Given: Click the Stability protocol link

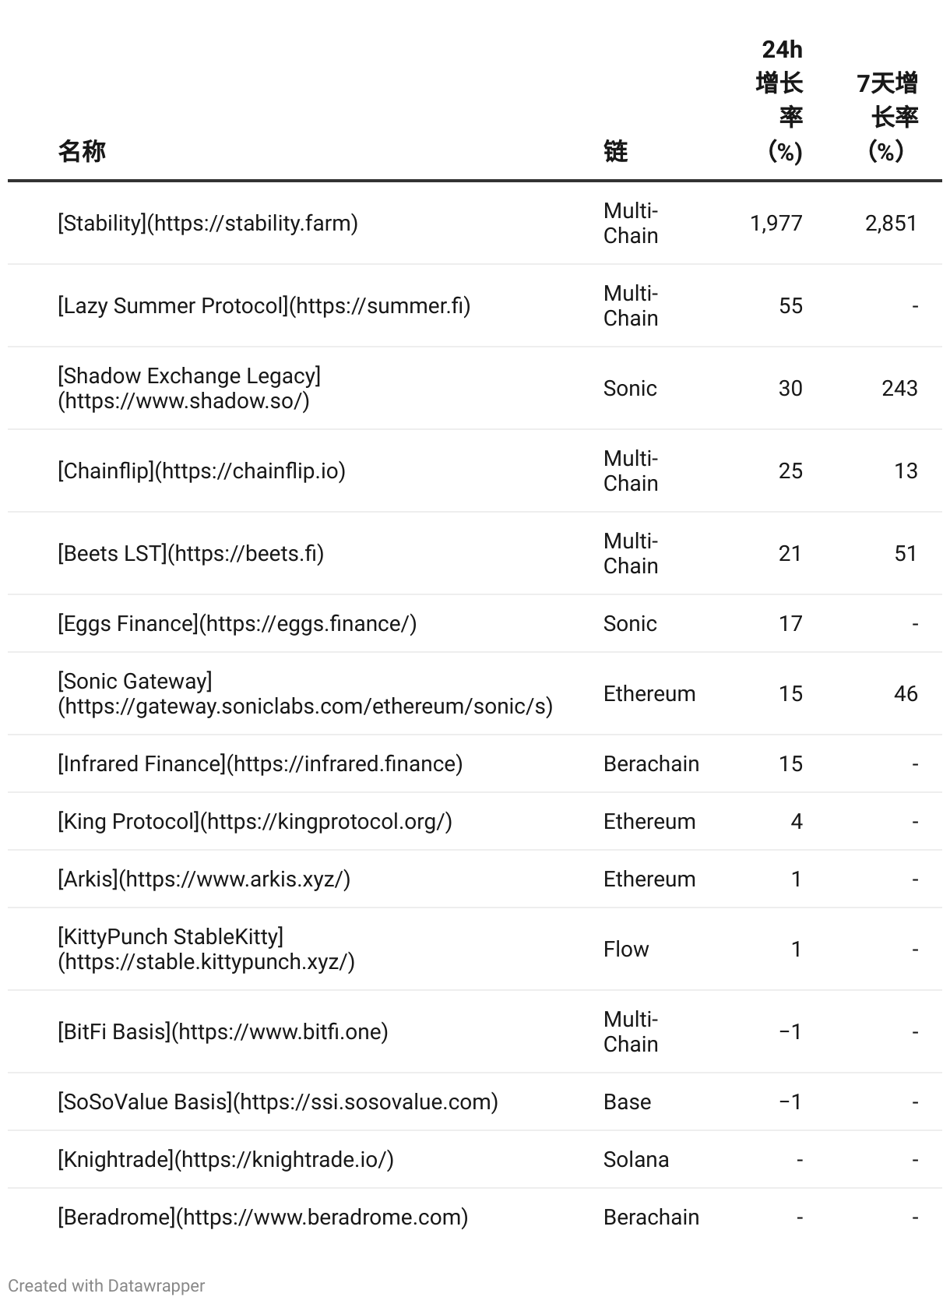Looking at the screenshot, I should [x=208, y=224].
